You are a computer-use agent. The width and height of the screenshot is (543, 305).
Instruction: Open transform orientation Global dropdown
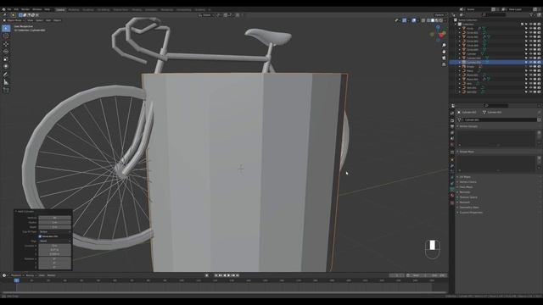click(x=205, y=15)
